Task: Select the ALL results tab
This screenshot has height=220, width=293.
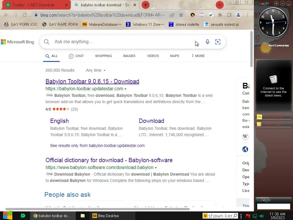Action: [52, 56]
